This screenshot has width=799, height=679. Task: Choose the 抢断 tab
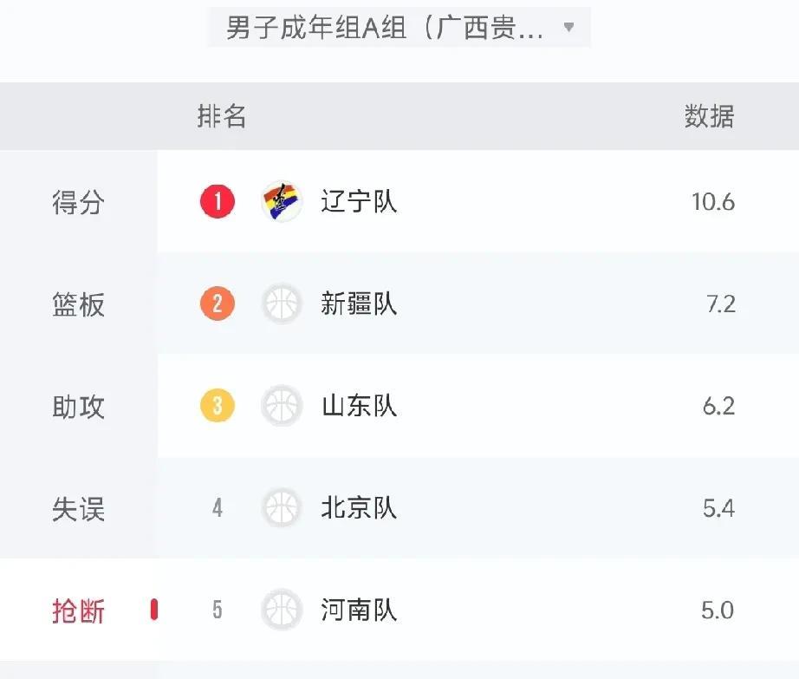[x=79, y=610]
